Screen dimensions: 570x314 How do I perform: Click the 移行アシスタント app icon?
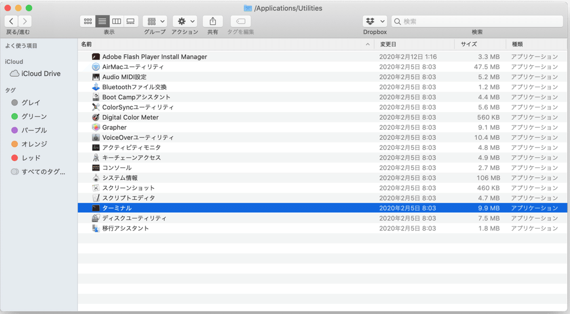[95, 228]
